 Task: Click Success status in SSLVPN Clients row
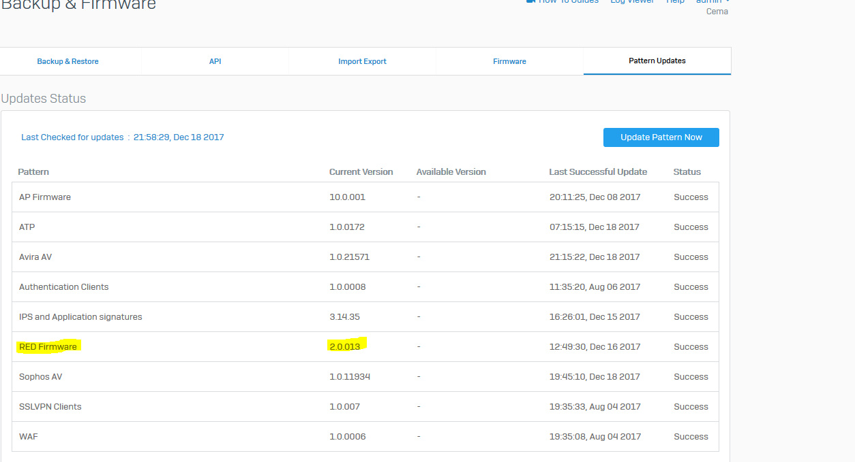pyautogui.click(x=691, y=407)
